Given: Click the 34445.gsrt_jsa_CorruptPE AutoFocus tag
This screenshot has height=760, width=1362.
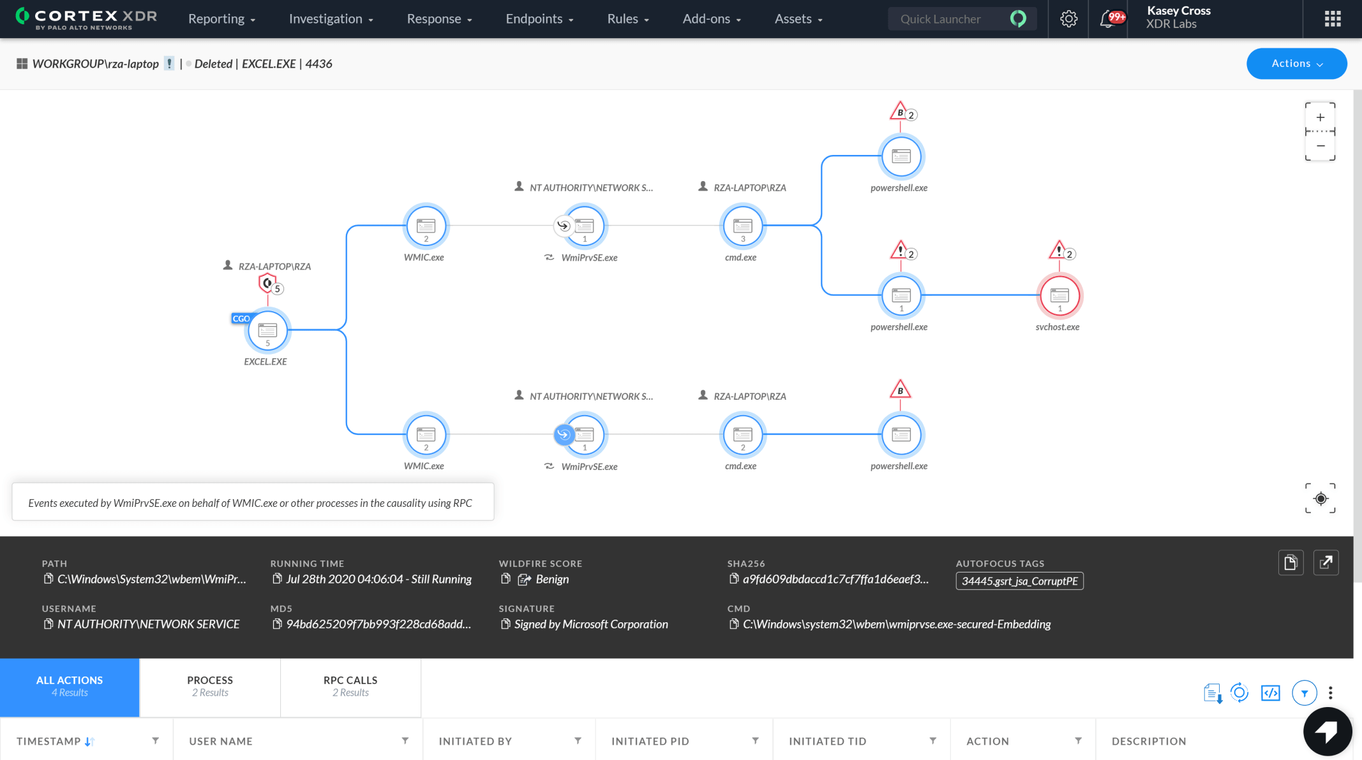Looking at the screenshot, I should 1019,581.
